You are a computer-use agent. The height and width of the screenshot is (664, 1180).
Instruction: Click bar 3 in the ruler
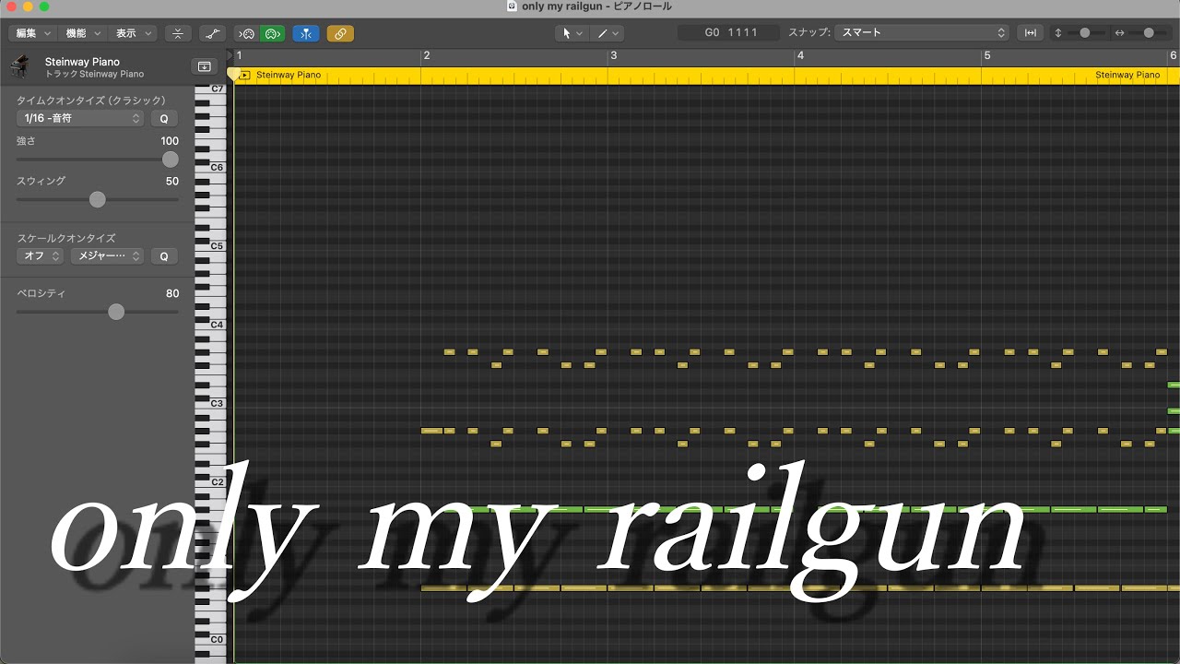point(613,56)
